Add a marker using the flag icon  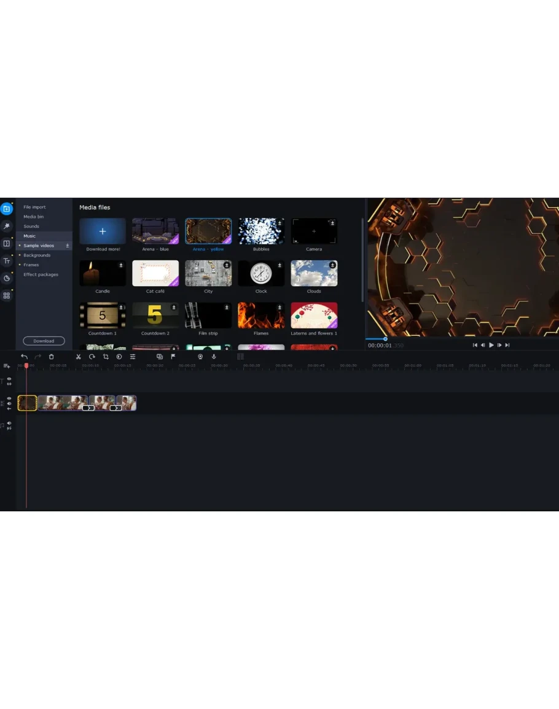pos(173,357)
